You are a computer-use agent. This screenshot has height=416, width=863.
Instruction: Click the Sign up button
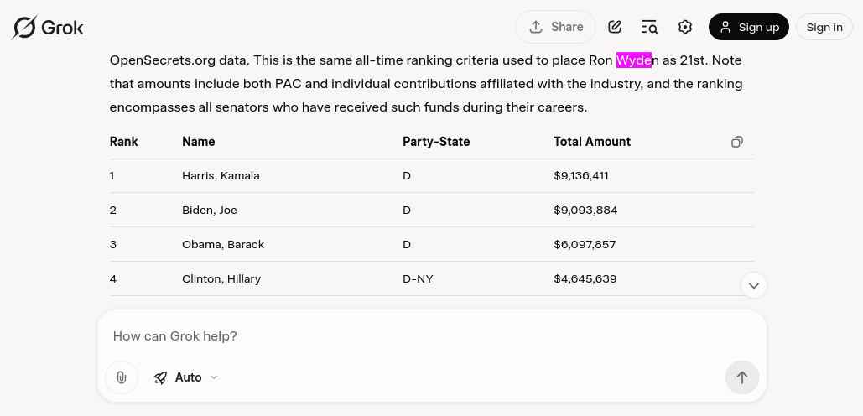(748, 27)
